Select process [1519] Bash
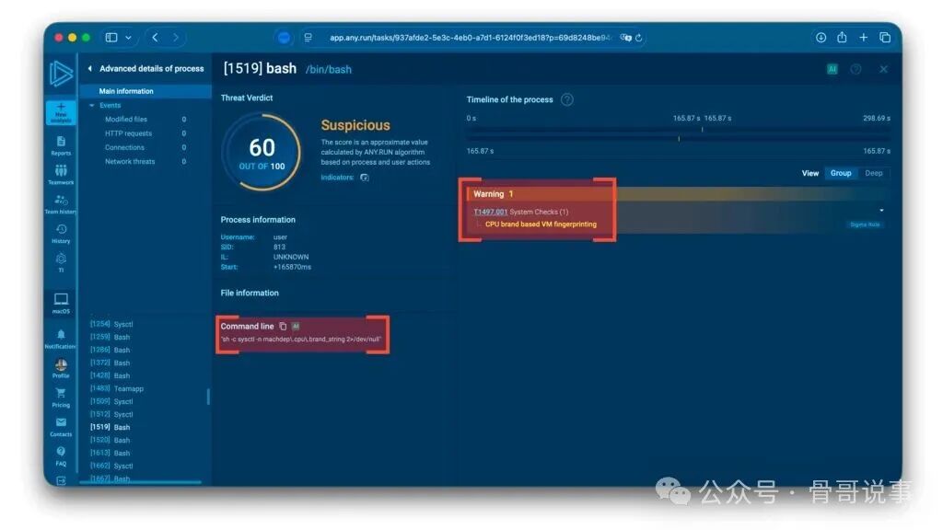 [111, 427]
